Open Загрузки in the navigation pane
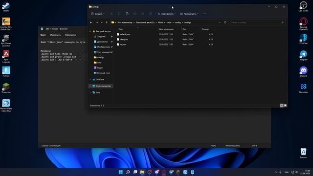313x176 pixels. [101, 37]
